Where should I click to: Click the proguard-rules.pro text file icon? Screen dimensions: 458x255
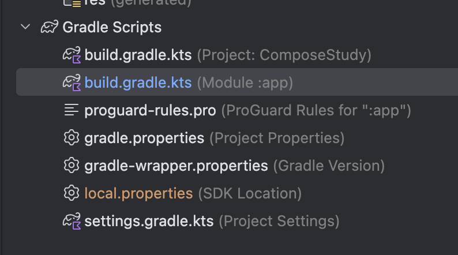(x=72, y=111)
